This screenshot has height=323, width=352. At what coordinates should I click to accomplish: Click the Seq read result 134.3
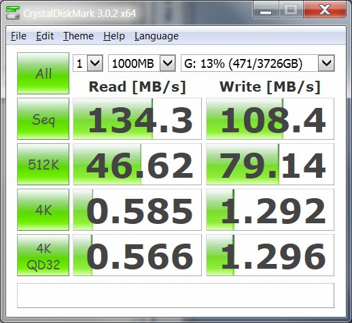click(x=137, y=119)
